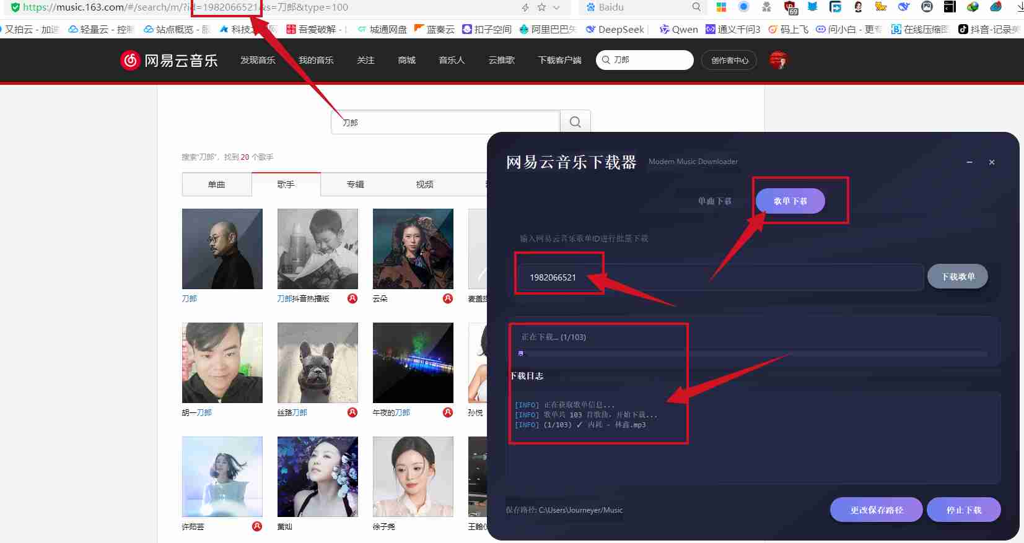The width and height of the screenshot is (1024, 543).
Task: Click the 下载歌单 button
Action: pos(958,277)
